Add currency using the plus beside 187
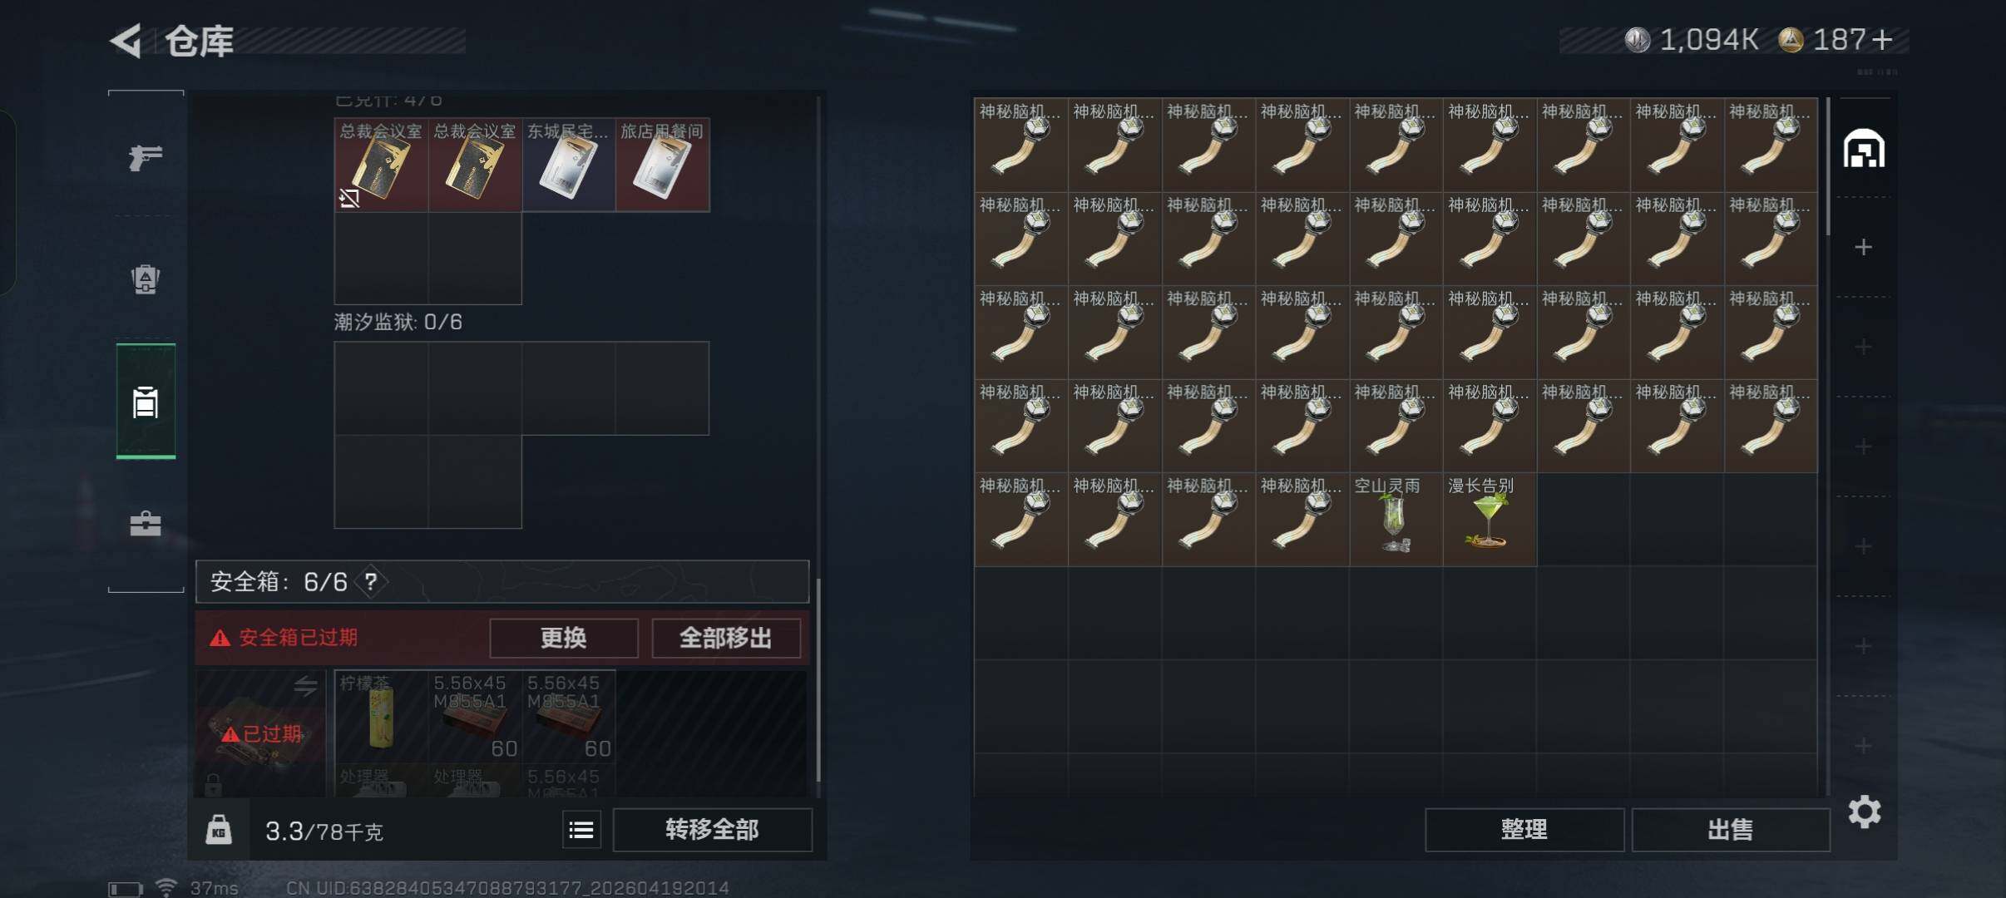This screenshot has width=2006, height=898. click(x=1881, y=39)
